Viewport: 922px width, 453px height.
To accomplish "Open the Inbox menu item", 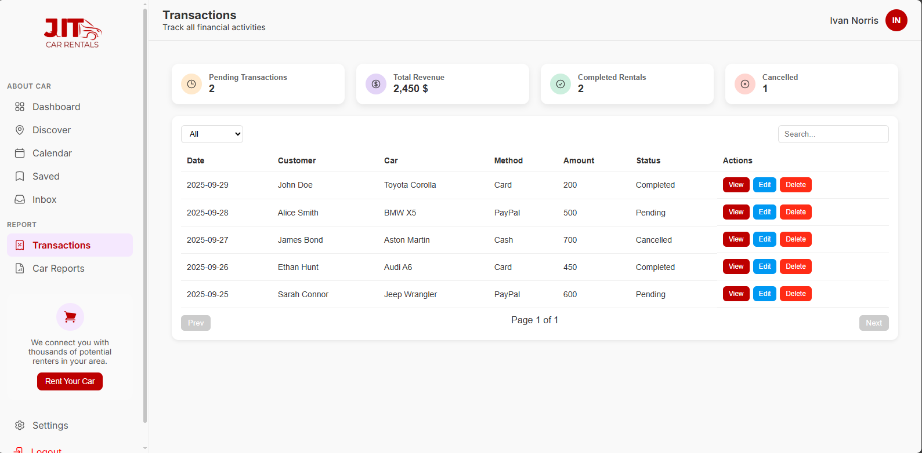I will pos(70,199).
